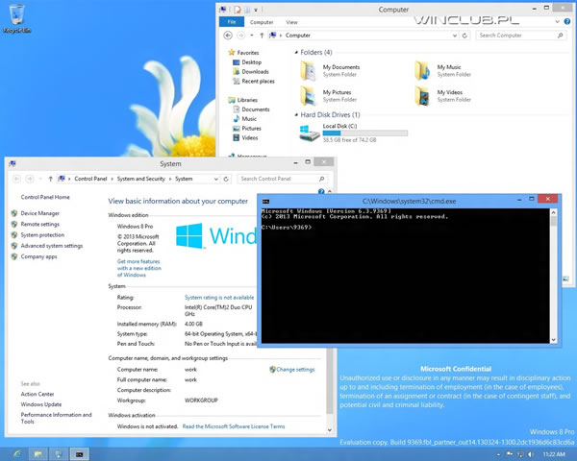Screen dimensions: 577x461
Task: Open Company apps link
Action: [38, 256]
